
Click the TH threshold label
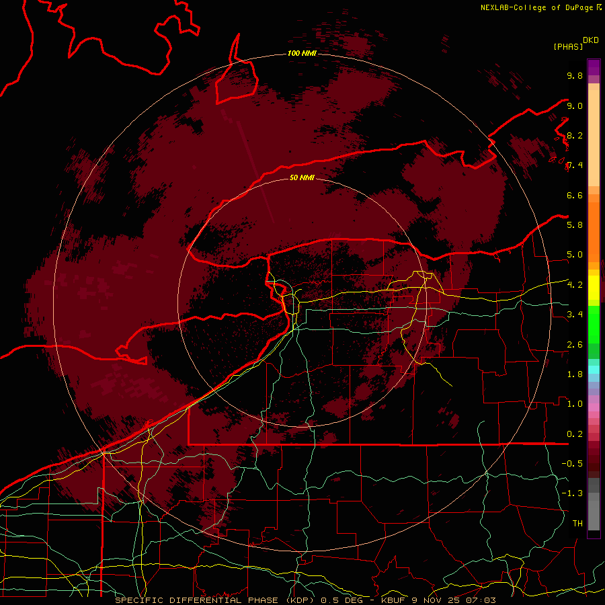point(577,524)
